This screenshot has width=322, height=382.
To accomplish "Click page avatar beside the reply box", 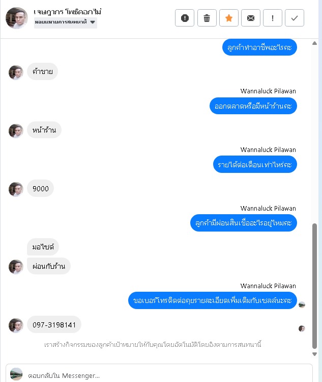I will pyautogui.click(x=16, y=374).
